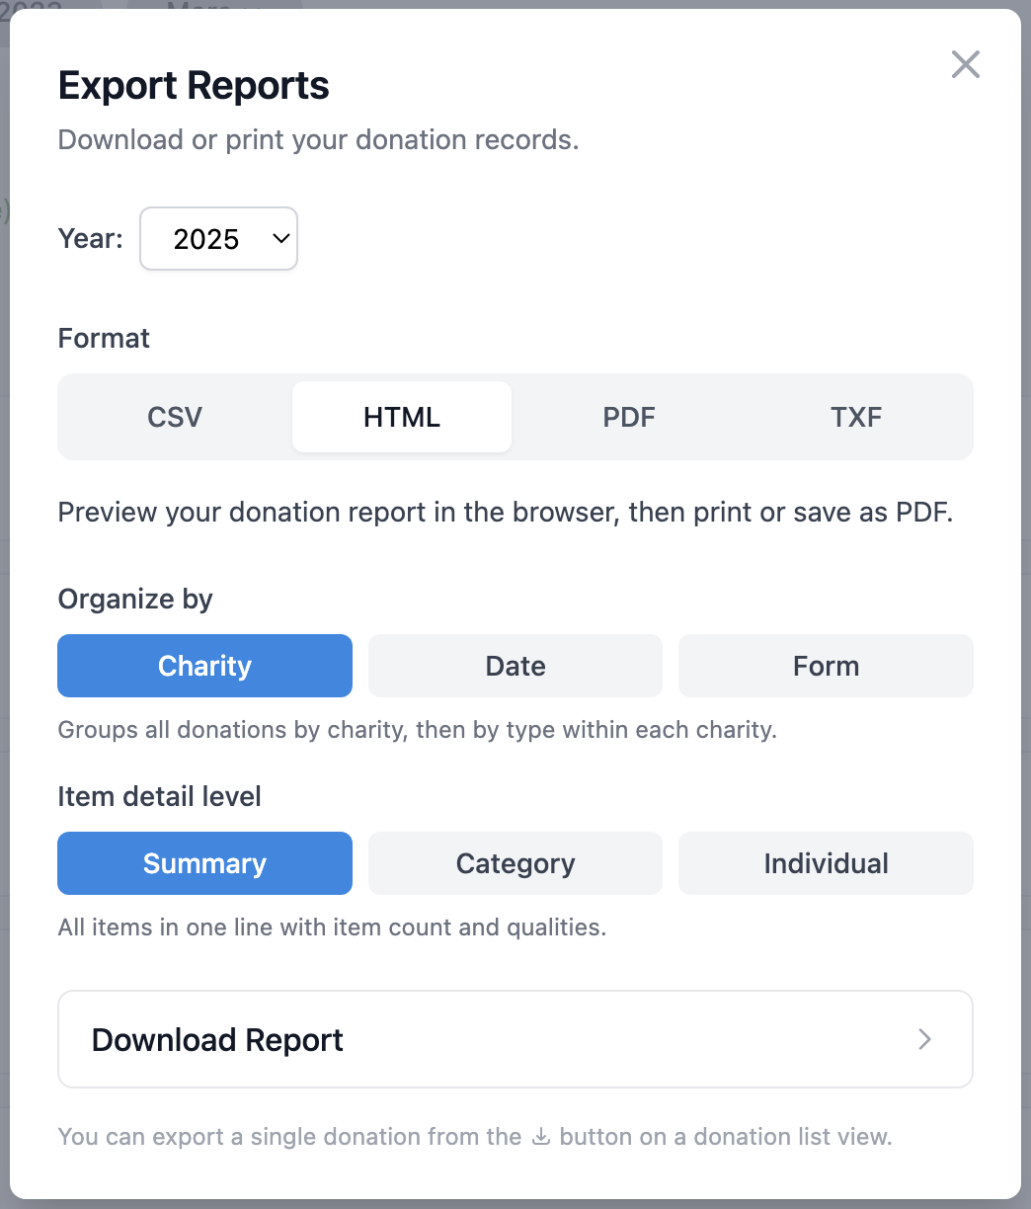This screenshot has width=1031, height=1209.
Task: Open the Year dropdown
Action: coord(218,238)
